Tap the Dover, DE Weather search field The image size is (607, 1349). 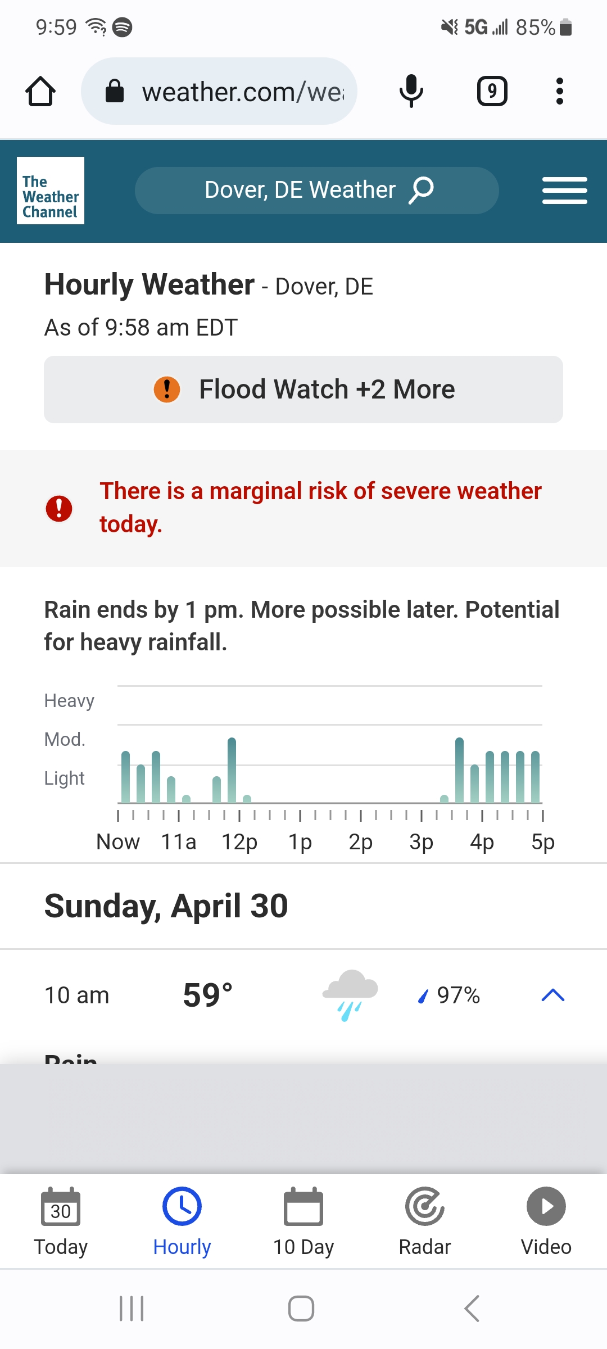tap(300, 190)
